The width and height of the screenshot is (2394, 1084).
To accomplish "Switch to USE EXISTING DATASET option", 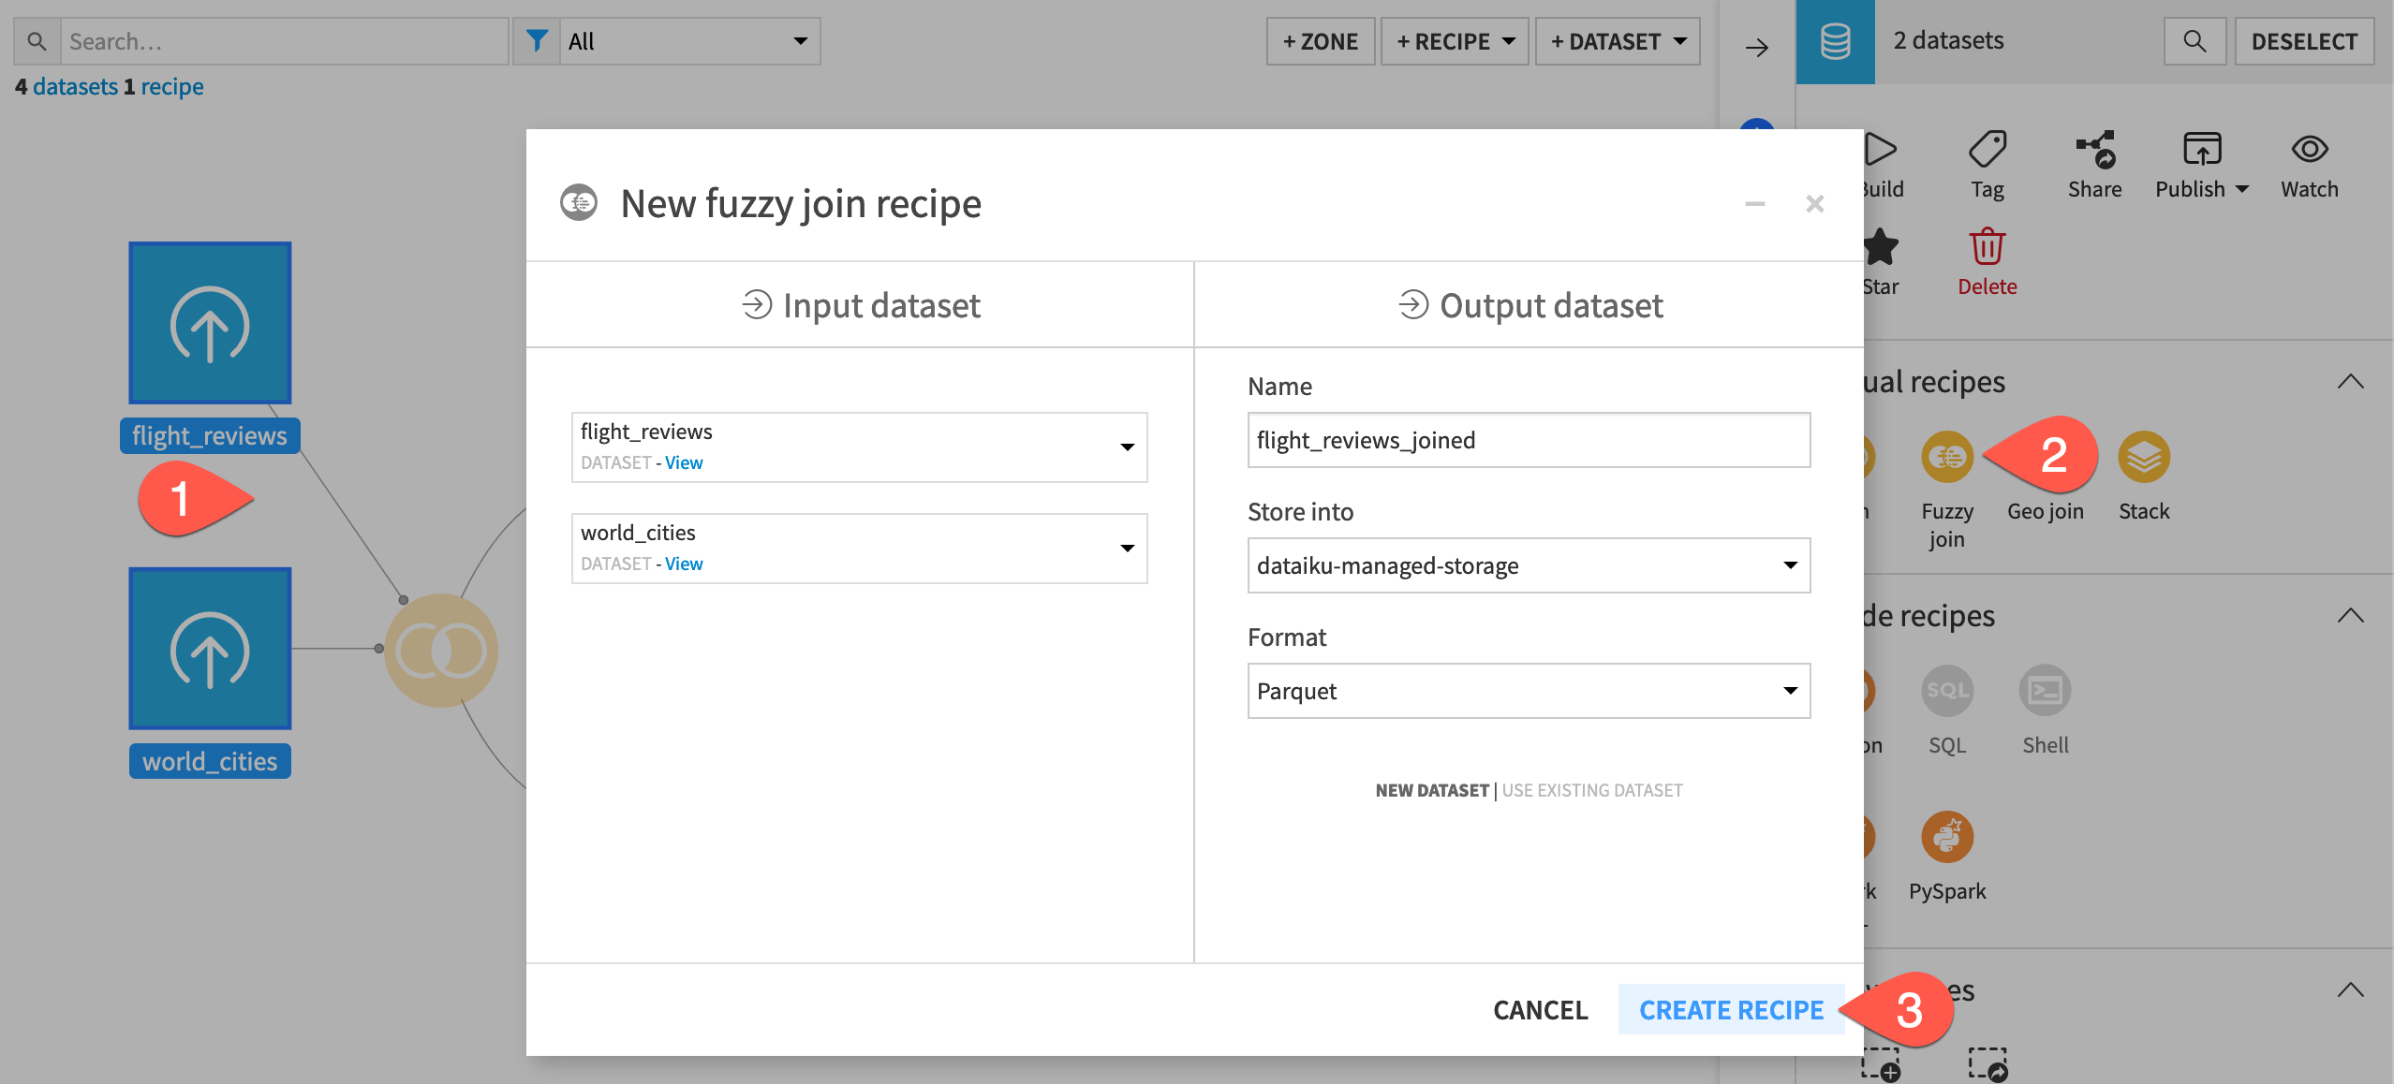I will 1592,790.
